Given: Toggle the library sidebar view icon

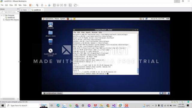Looking at the screenshot, I should (54, 5).
